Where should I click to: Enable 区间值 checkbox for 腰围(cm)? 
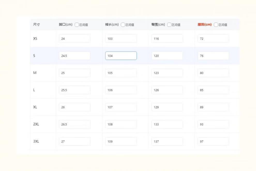[216, 25]
